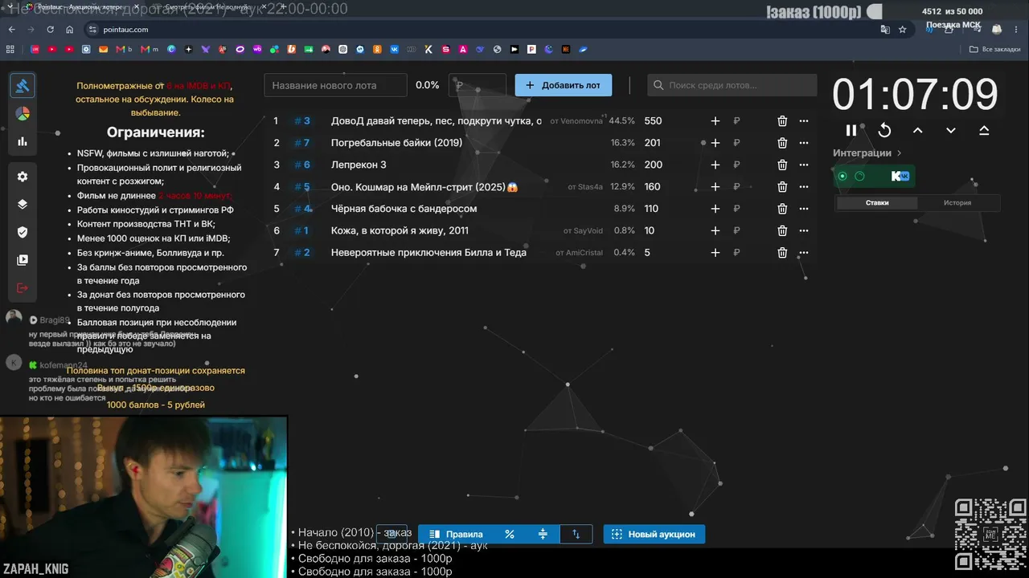Open more options for ДовоД lot

804,121
